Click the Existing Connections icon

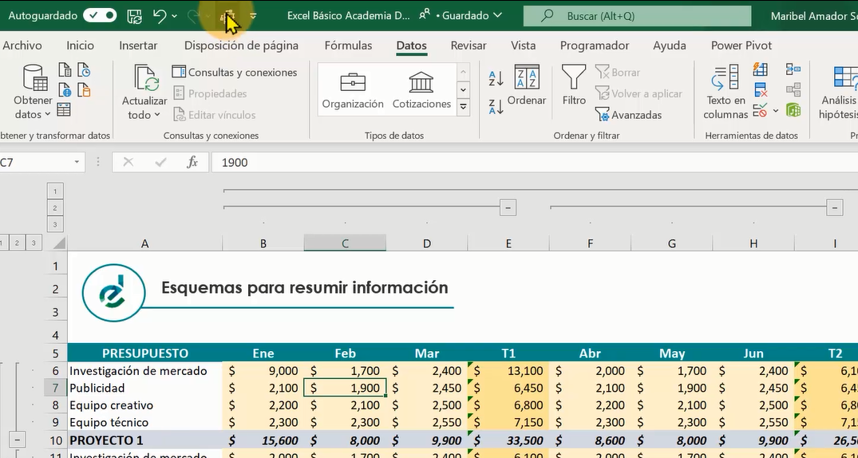click(x=84, y=89)
